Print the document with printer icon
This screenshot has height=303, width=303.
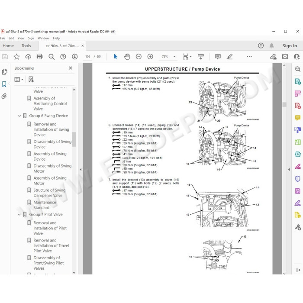pos(40,57)
